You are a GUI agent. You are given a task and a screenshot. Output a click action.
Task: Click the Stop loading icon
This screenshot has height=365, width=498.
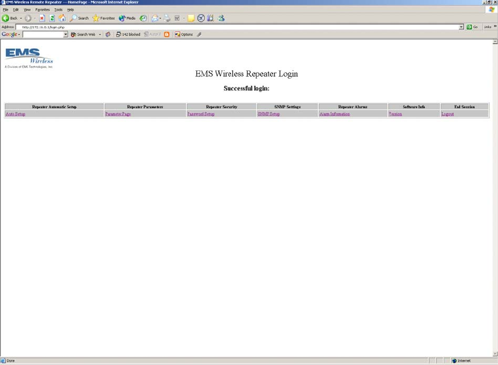[x=42, y=18]
